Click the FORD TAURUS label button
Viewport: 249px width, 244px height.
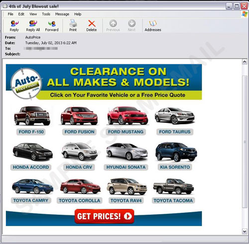click(175, 132)
